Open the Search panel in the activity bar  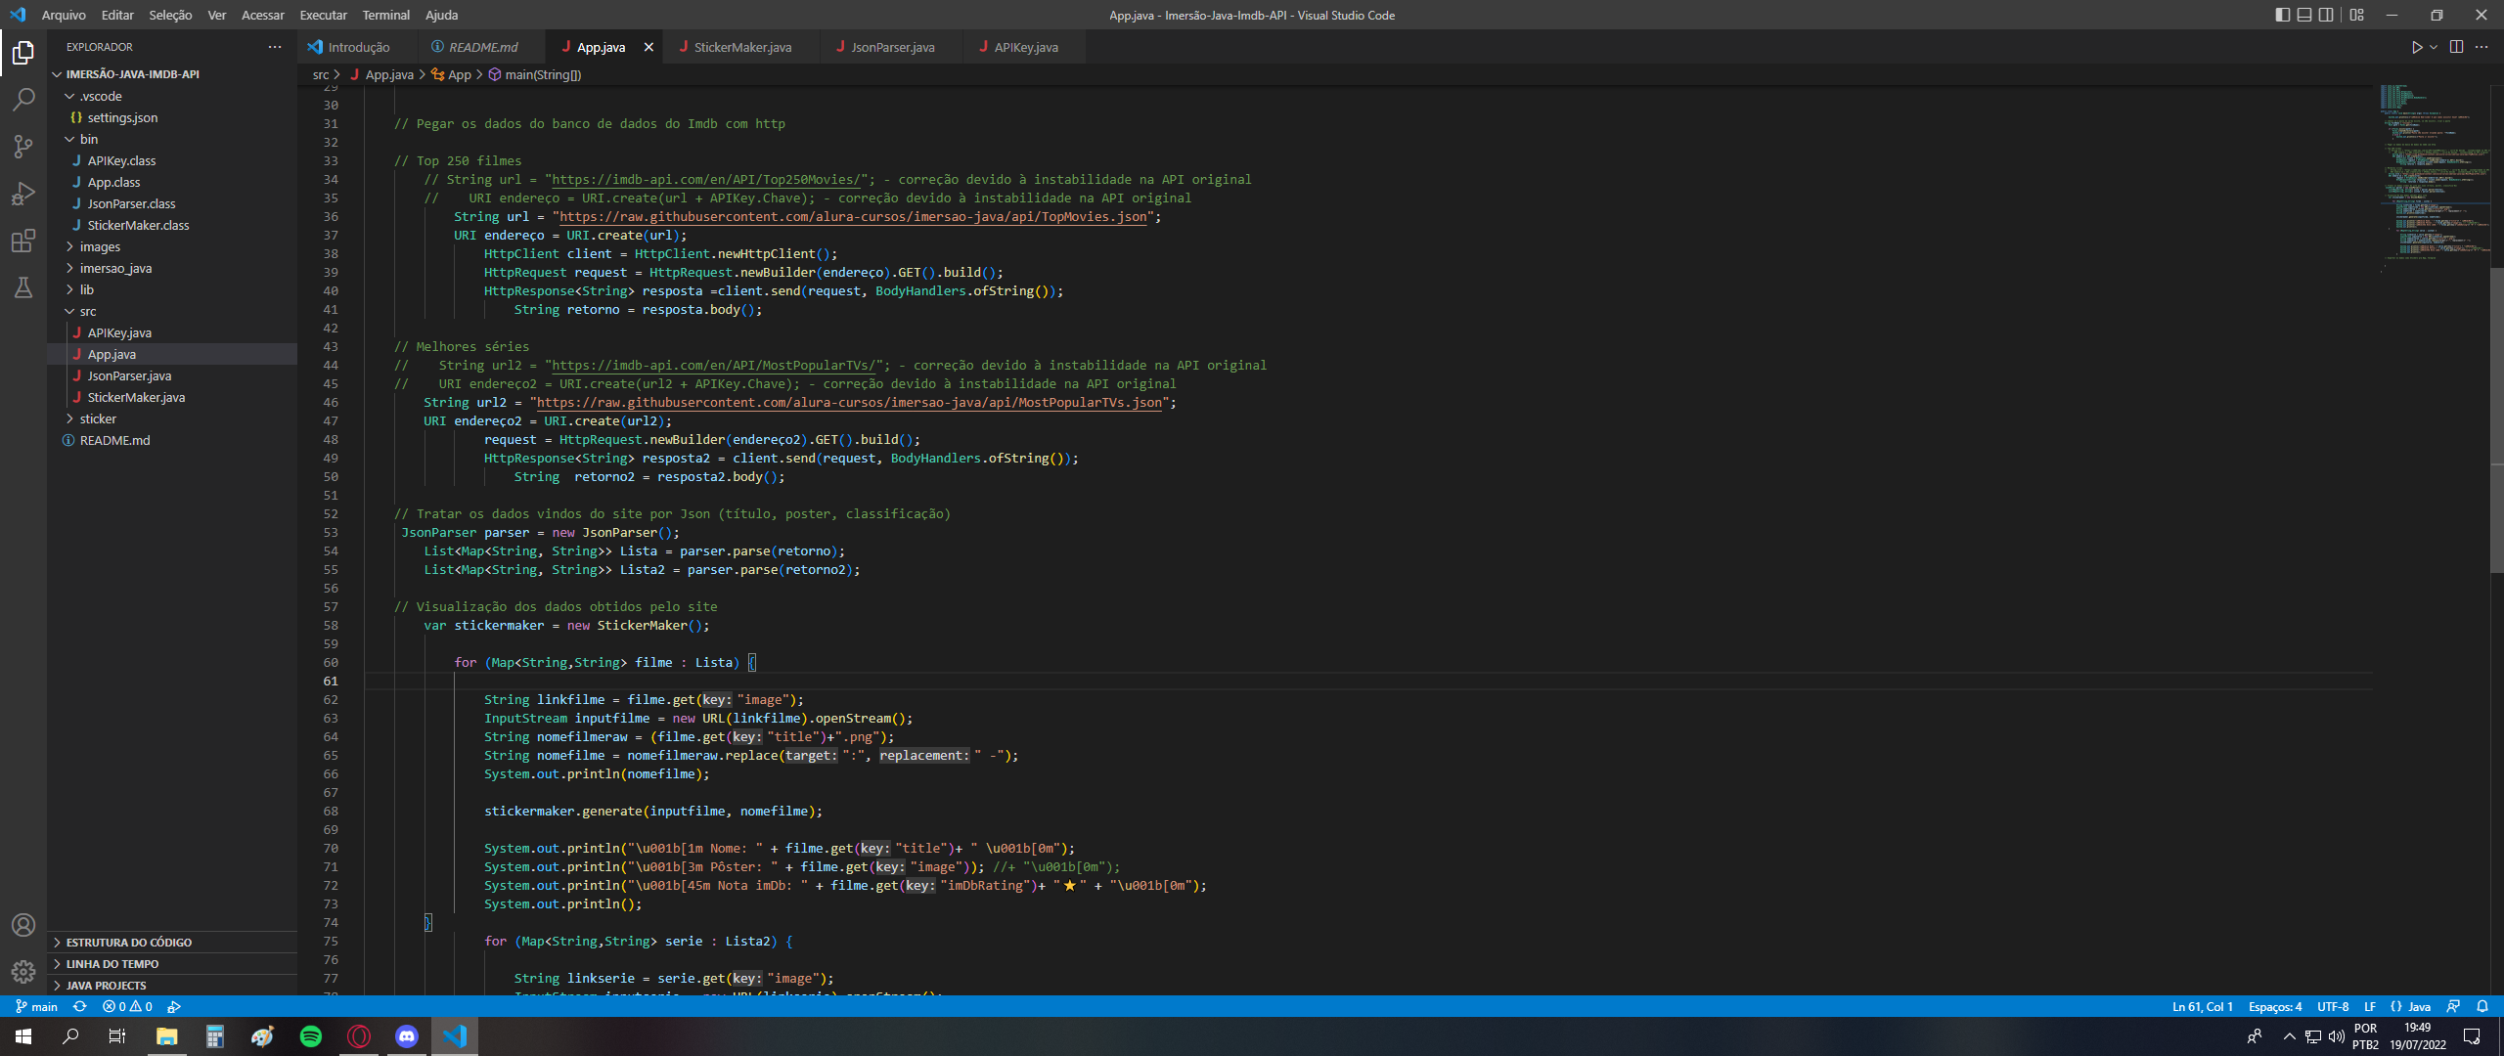pos(23,99)
